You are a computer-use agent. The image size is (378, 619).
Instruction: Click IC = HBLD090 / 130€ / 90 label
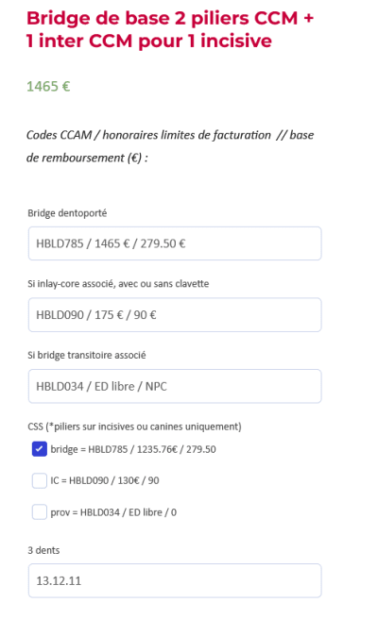coord(105,480)
